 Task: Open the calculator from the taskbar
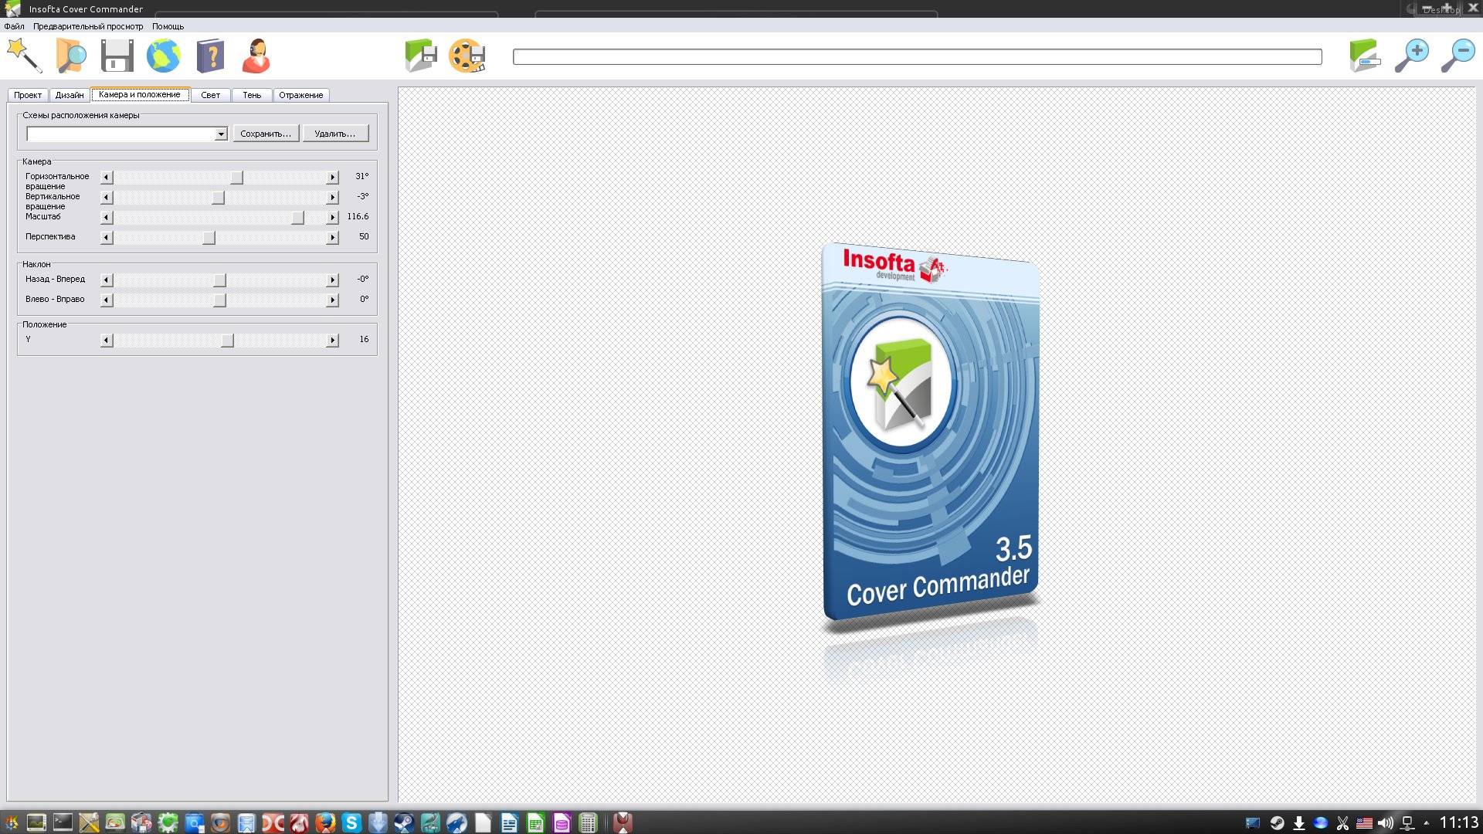(588, 823)
